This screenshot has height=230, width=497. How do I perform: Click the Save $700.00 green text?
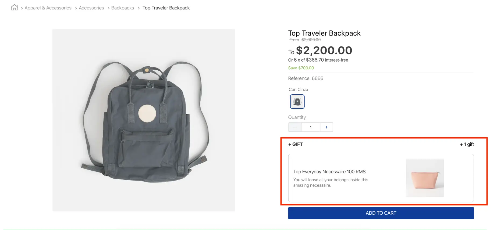301,68
